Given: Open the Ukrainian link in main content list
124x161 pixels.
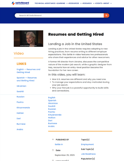Looking at the screenshot, I should (53, 103).
